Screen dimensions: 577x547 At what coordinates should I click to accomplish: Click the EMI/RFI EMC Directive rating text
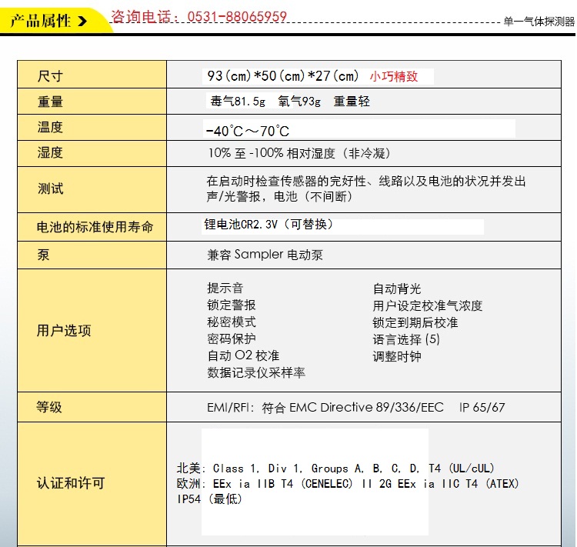[x=355, y=407]
